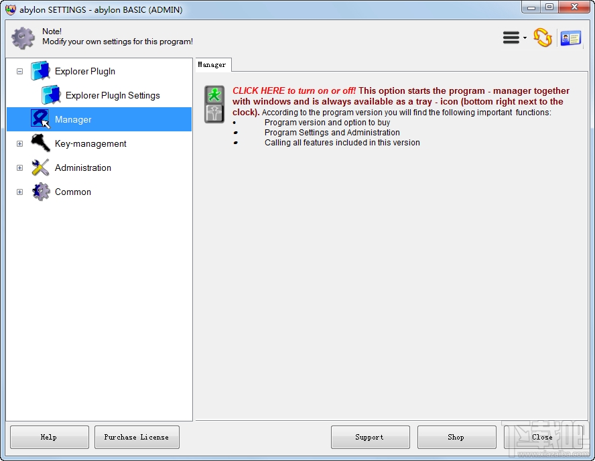
Task: Open the ID card certificate icon
Action: pos(571,38)
